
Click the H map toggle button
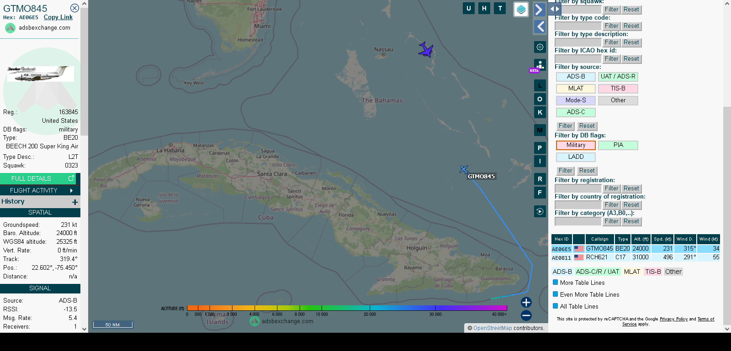pyautogui.click(x=484, y=8)
